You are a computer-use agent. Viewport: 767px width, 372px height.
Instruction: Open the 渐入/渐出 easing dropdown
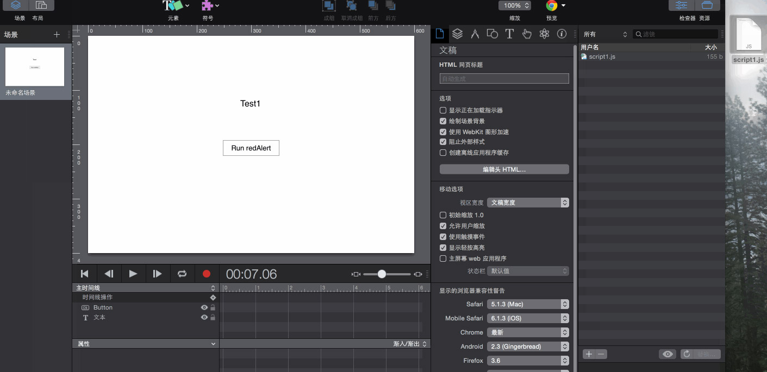(410, 344)
